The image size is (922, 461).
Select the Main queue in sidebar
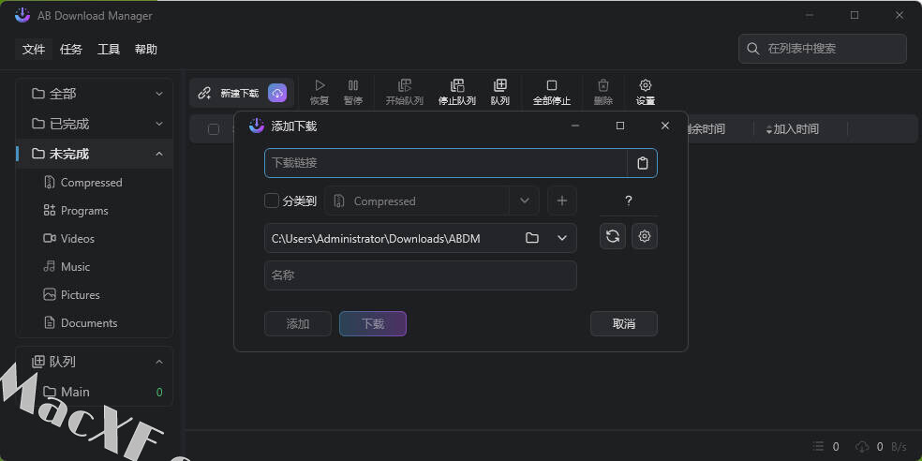pyautogui.click(x=94, y=393)
